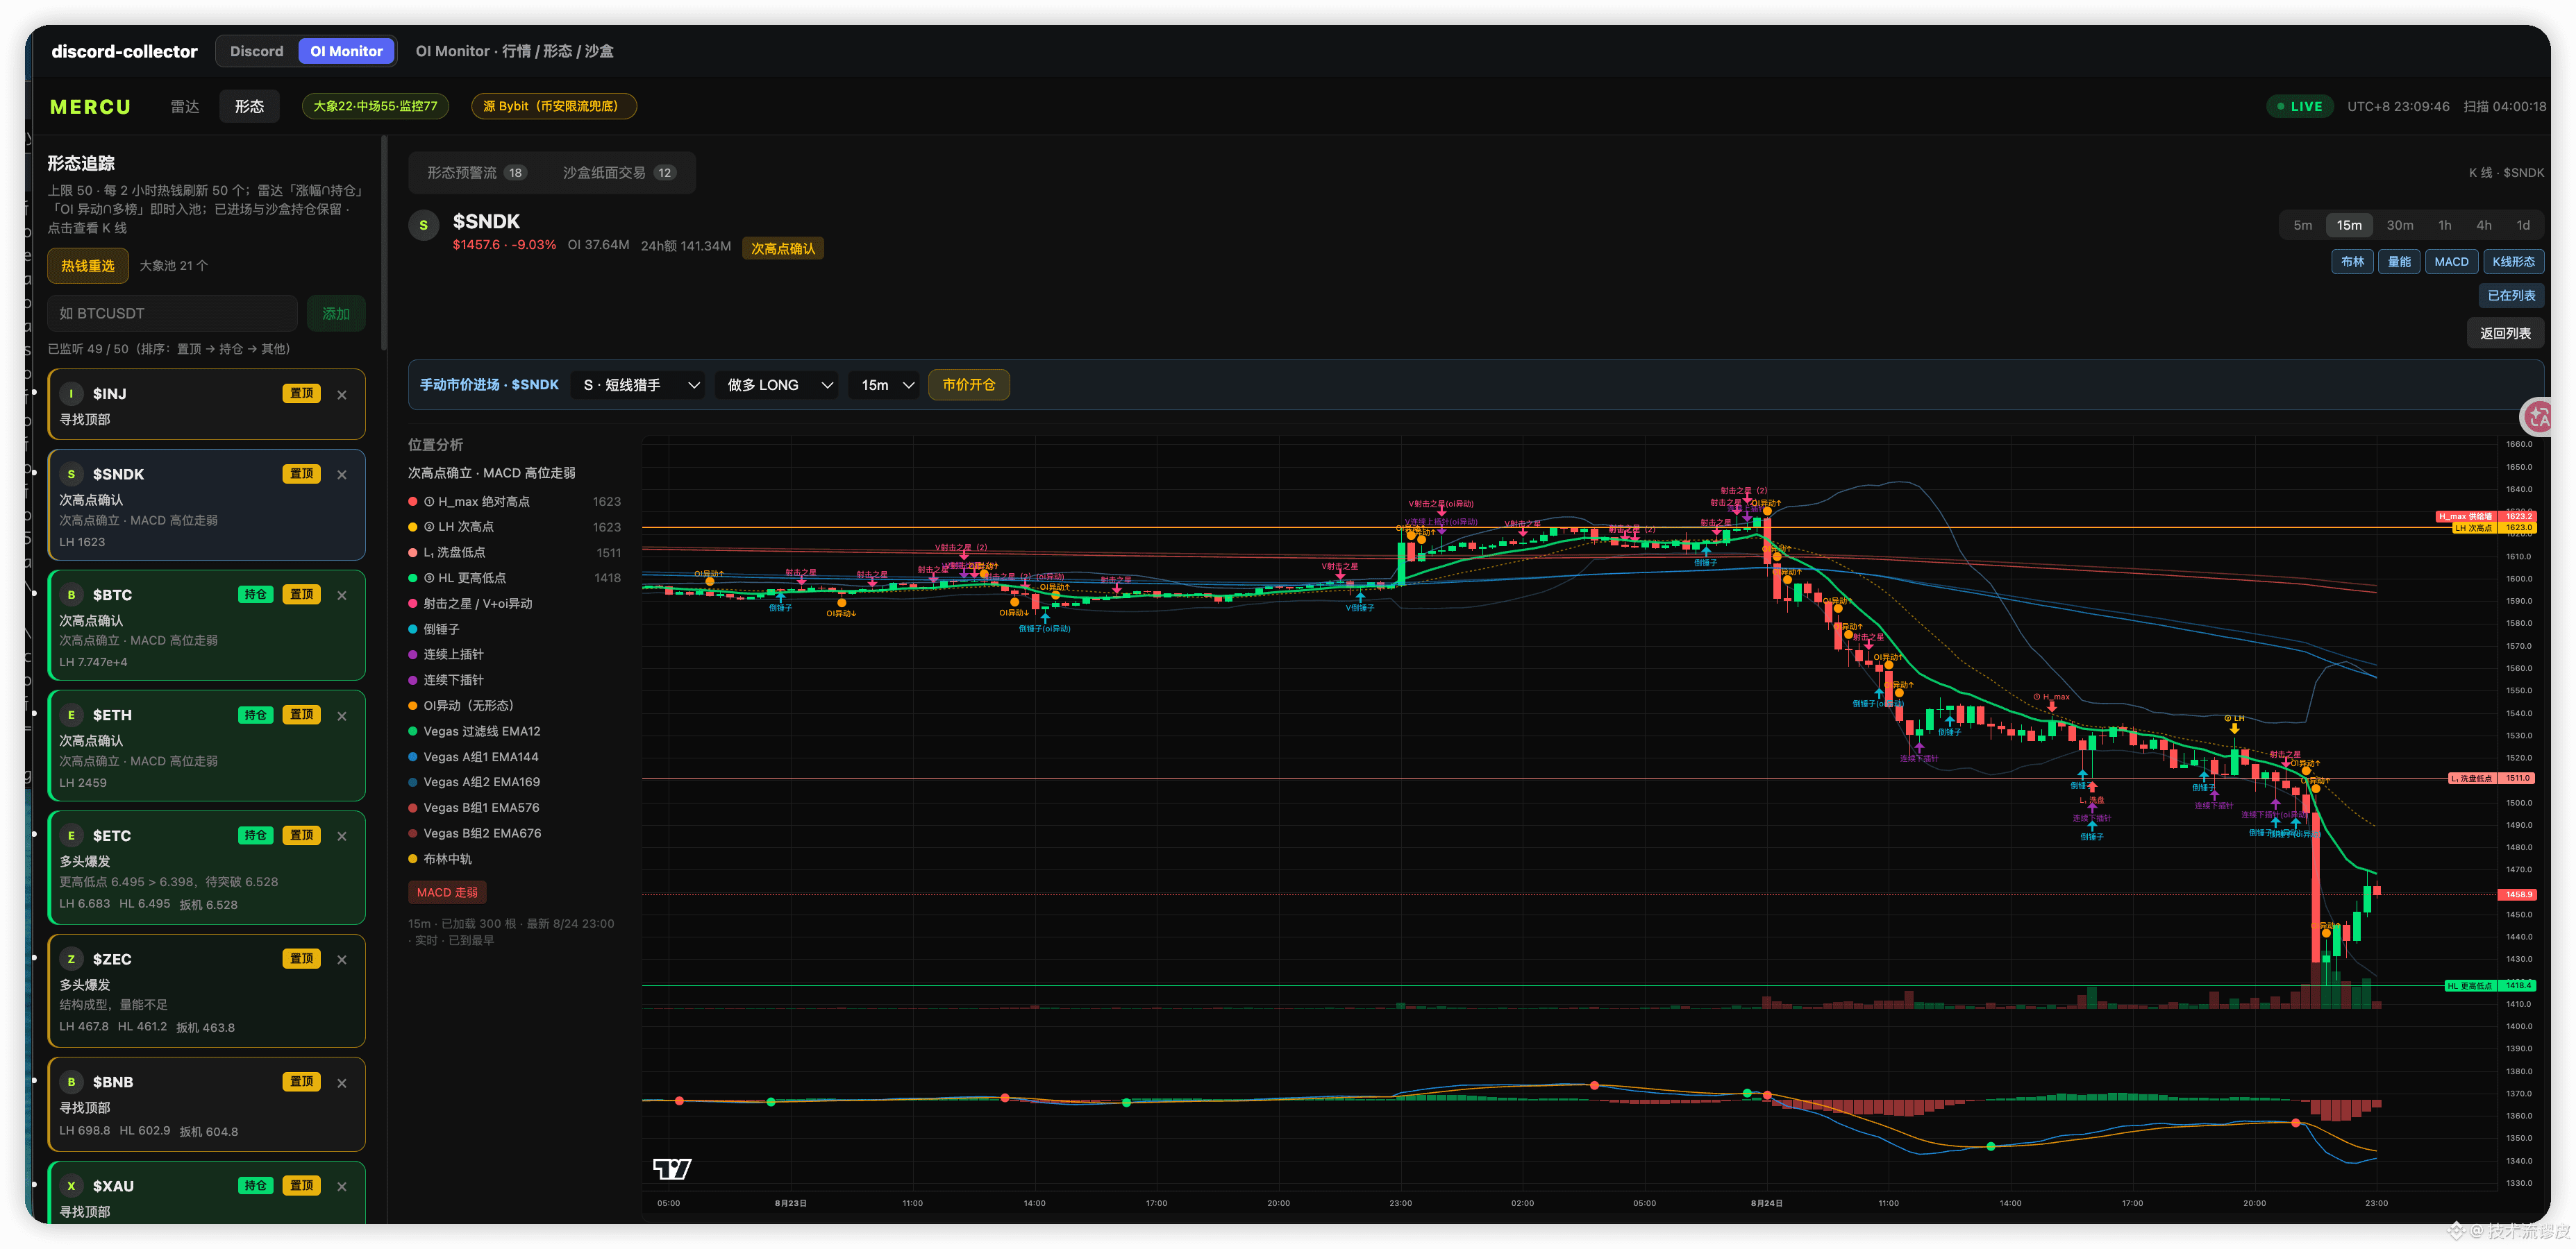Click the 次高点确认 status tag under $SNDK
This screenshot has height=1249, width=2576.
click(782, 249)
